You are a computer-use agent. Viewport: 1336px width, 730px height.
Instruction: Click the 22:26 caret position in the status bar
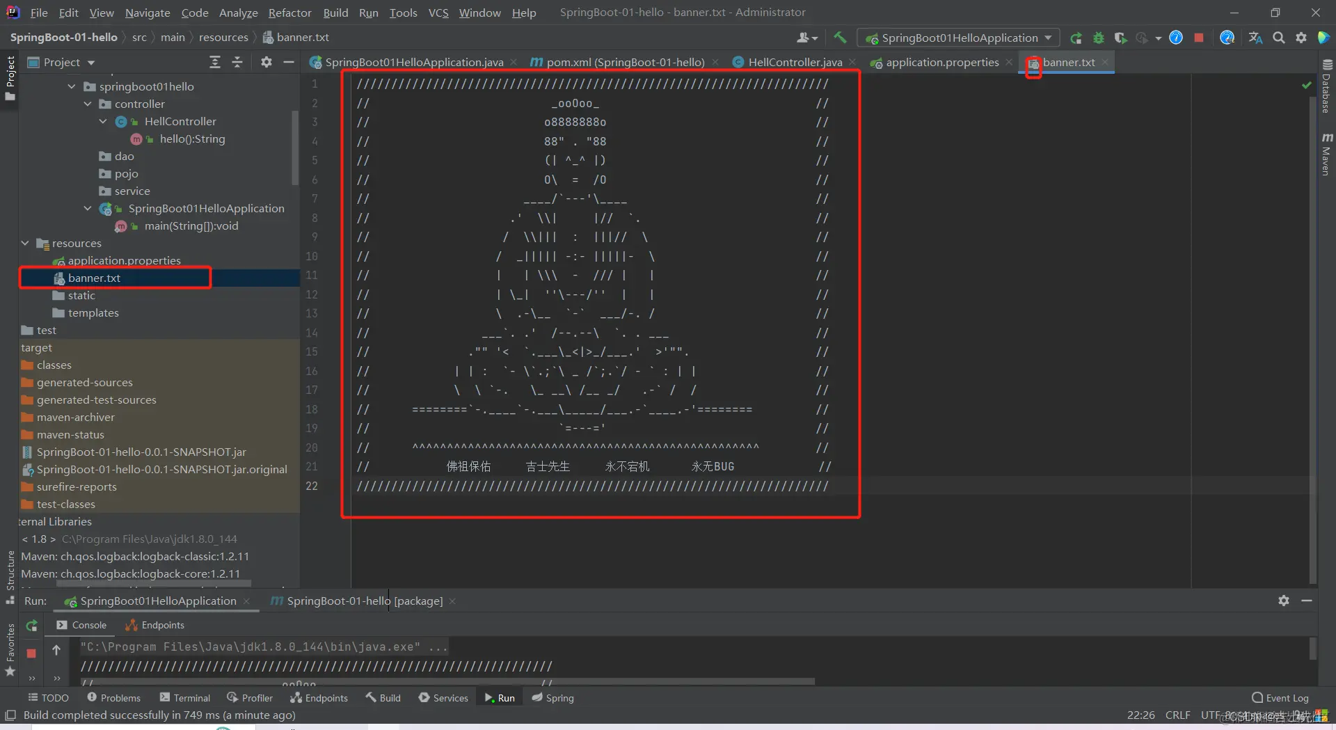point(1141,715)
